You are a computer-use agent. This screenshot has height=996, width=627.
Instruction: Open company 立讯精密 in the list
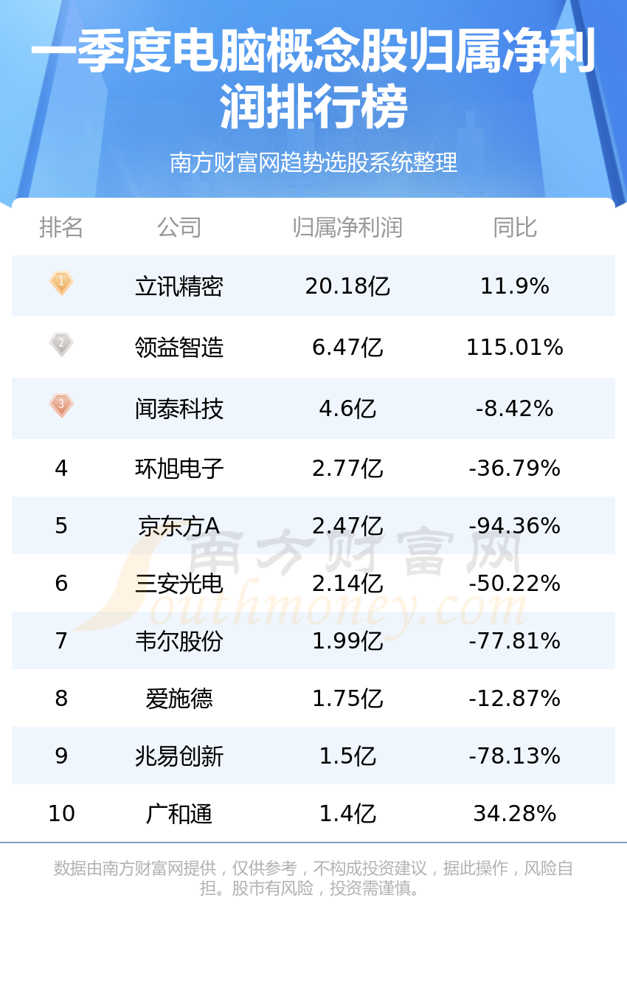click(179, 286)
